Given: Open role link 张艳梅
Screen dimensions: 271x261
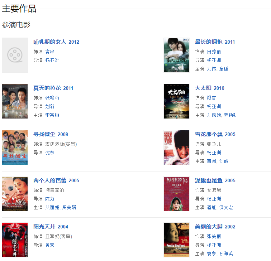Looking at the screenshot, I should (52, 98).
